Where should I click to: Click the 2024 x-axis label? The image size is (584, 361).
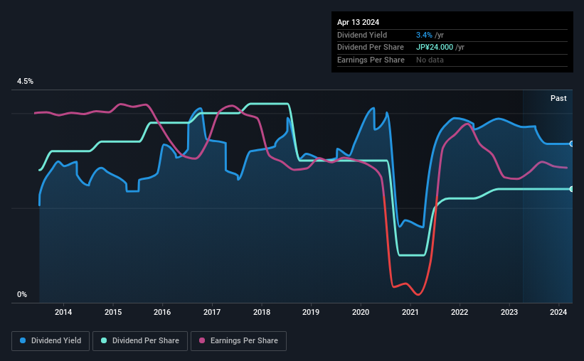point(558,312)
